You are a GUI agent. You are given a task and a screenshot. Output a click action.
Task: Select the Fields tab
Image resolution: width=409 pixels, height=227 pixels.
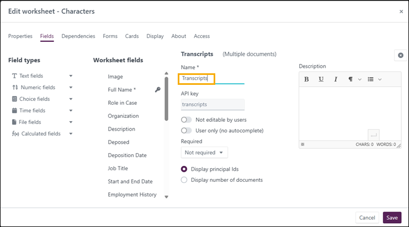47,36
